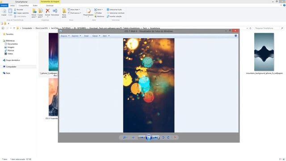Open Músicas library in sidebar
This screenshot has height=161, width=286.
pos(9,51)
